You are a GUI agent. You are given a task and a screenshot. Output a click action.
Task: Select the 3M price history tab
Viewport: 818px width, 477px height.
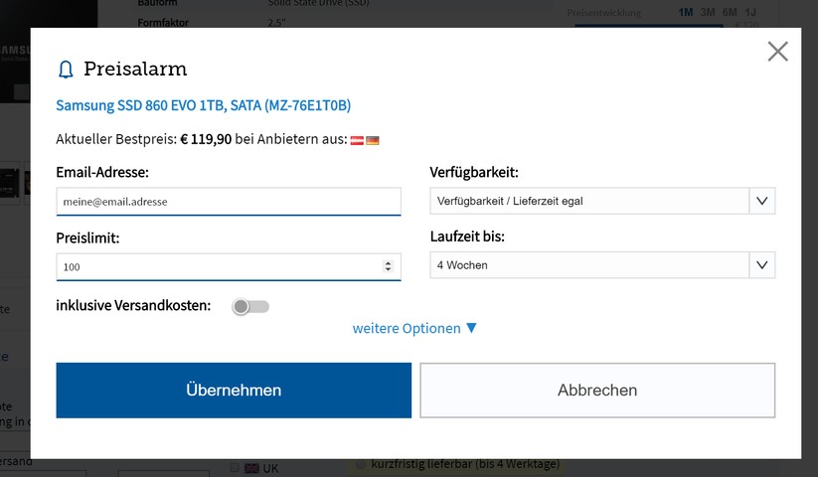(x=708, y=13)
